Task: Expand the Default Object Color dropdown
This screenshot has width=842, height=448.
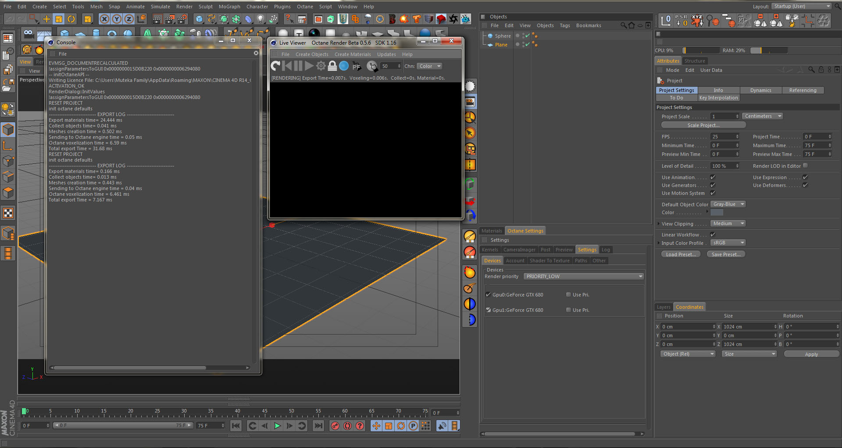Action: pos(728,205)
